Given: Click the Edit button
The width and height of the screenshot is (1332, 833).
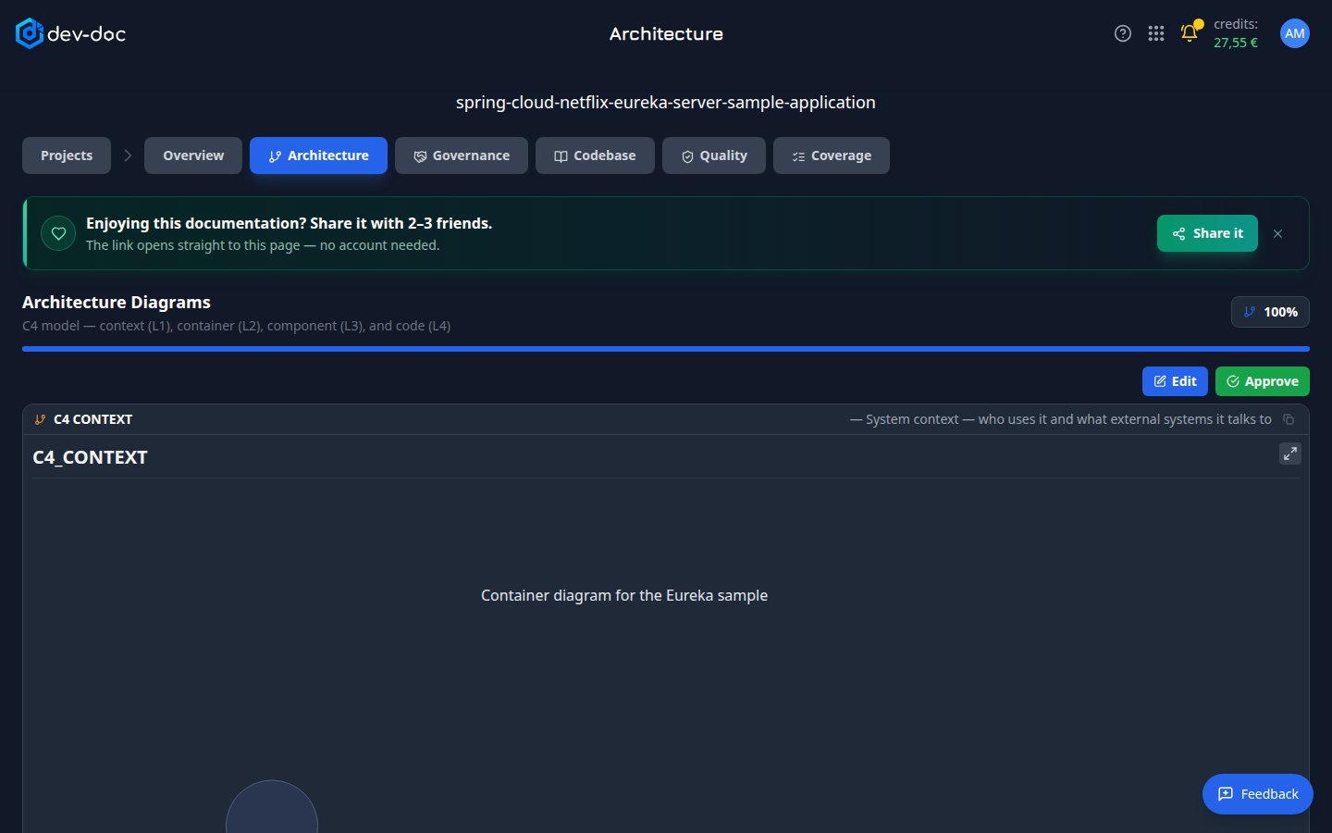Looking at the screenshot, I should click(x=1175, y=381).
